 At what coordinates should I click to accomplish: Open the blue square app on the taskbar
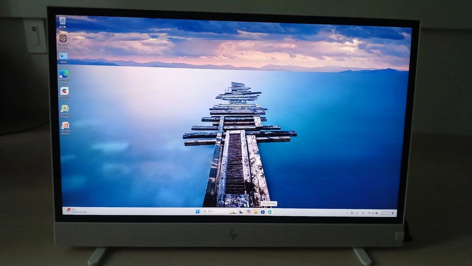coord(263,212)
